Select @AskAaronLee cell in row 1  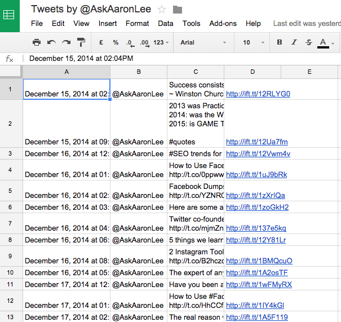point(139,89)
